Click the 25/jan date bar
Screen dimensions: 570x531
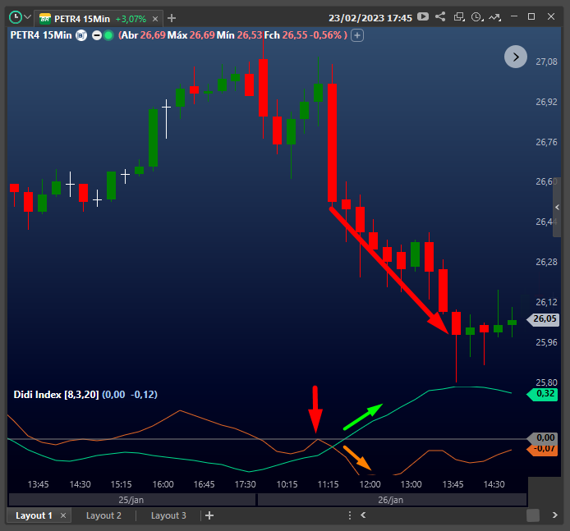[x=131, y=500]
